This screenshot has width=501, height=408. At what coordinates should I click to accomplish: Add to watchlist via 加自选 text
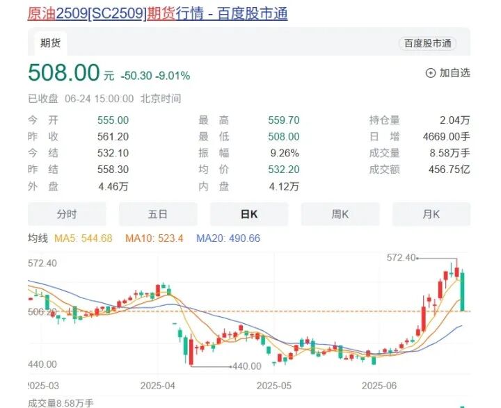454,73
